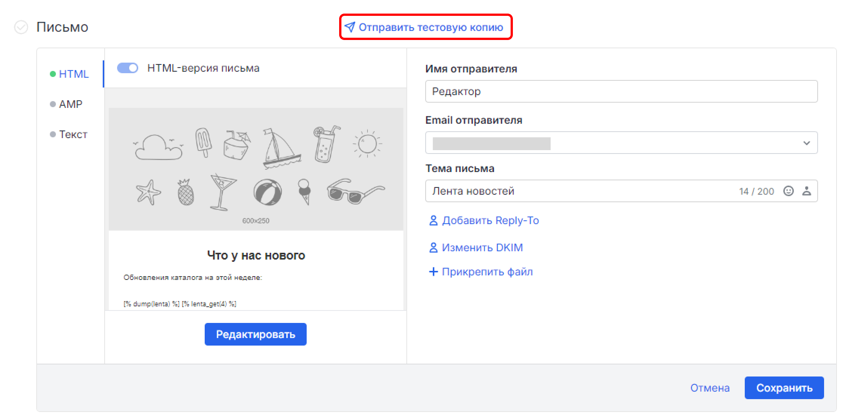Open the Email отправителя dropdown

[x=807, y=143]
